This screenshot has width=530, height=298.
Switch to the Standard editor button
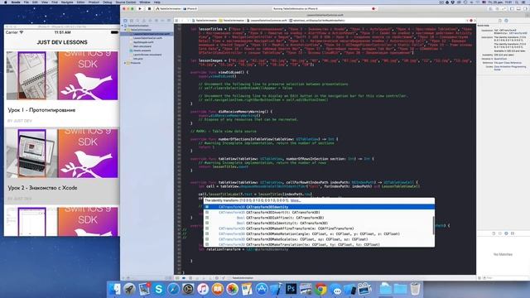click(491, 9)
